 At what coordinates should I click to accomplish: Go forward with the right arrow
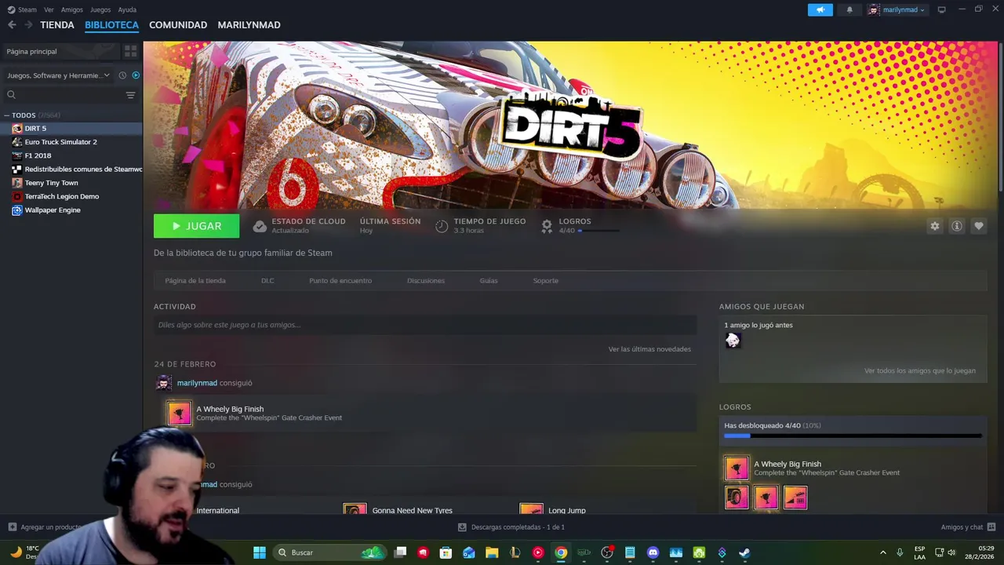pos(28,25)
